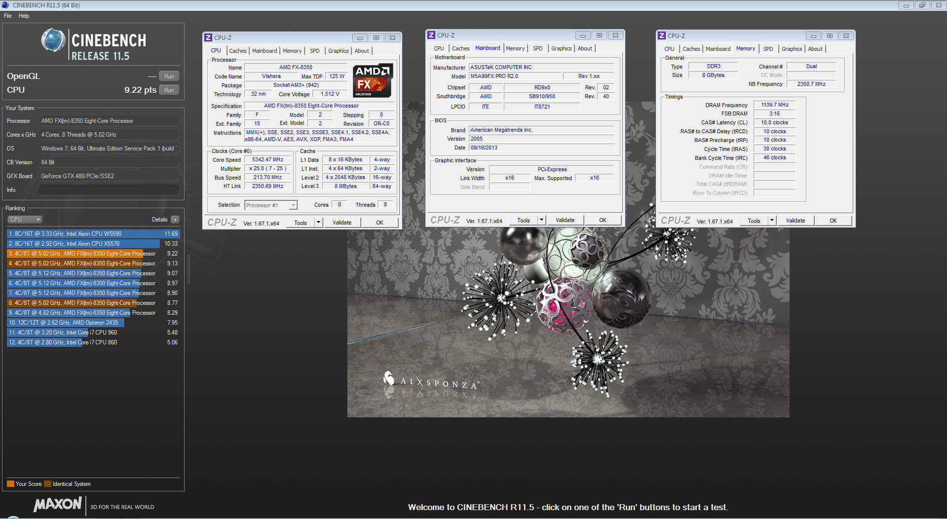Click Validate in Memory CPU-Z window

click(795, 221)
